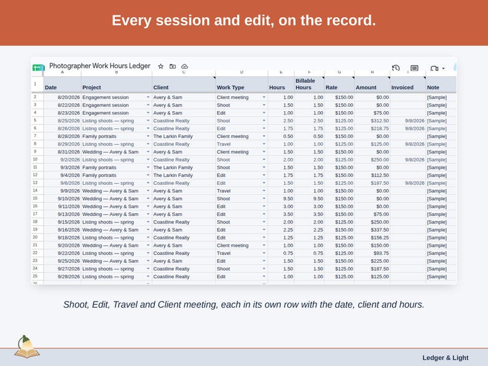Click the Google Sheets logo icon
This screenshot has height=366, width=488.
pos(38,67)
